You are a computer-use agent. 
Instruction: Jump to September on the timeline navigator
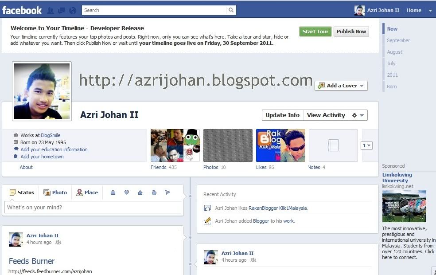398,40
